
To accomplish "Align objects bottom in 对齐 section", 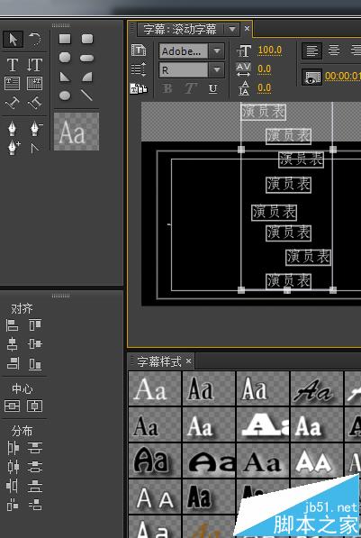I will [35, 364].
